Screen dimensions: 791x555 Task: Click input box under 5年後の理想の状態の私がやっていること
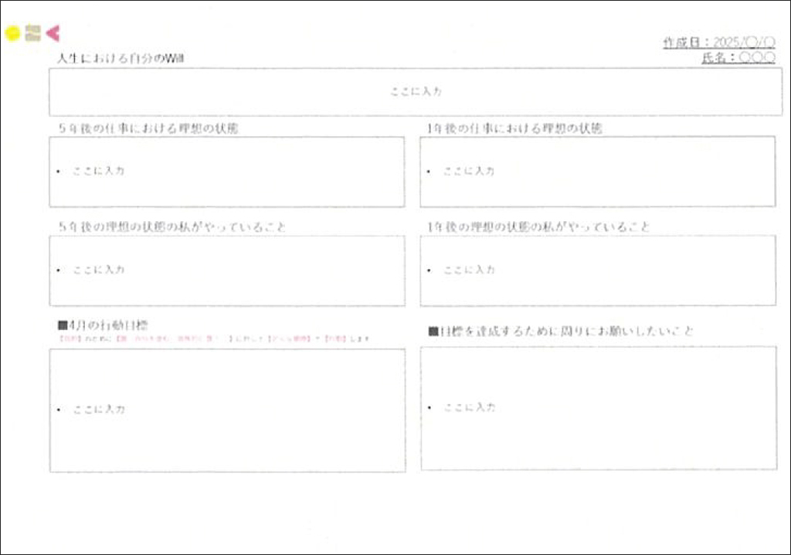point(227,271)
